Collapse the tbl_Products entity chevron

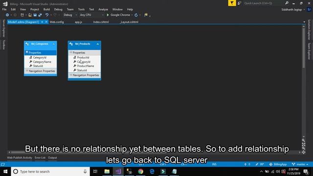pos(98,44)
